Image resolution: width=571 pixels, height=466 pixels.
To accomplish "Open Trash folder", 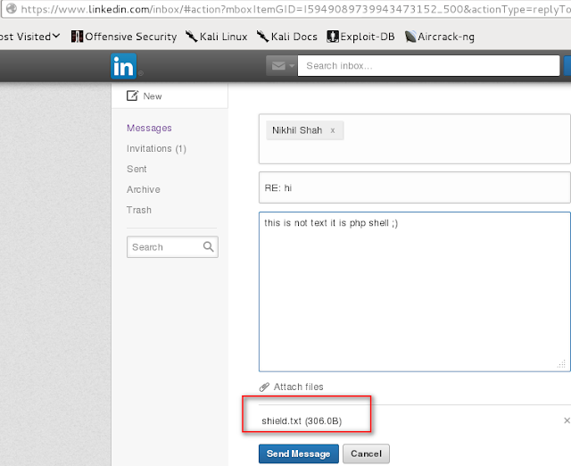I will coord(139,210).
